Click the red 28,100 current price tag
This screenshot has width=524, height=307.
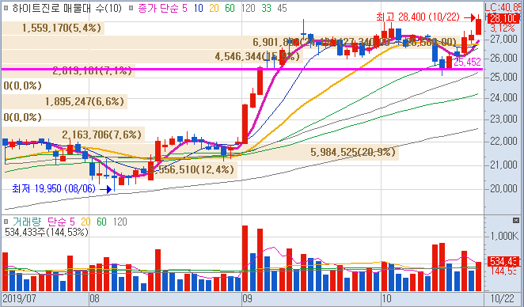[503, 19]
